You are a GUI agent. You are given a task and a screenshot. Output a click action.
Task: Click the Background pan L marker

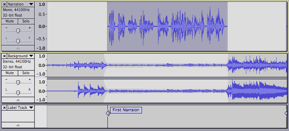pyautogui.click(x=7, y=90)
